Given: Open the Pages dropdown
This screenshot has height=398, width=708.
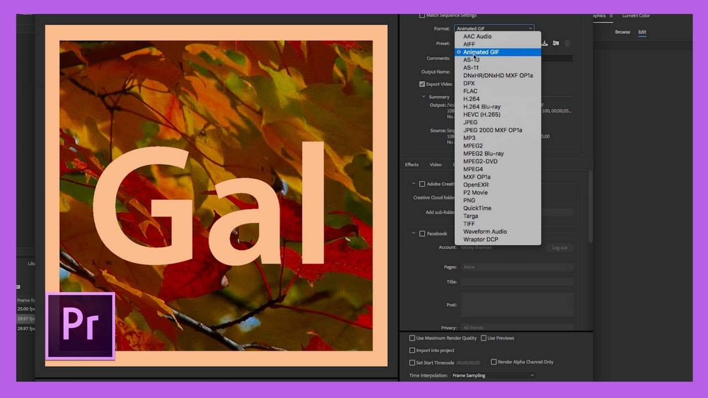Looking at the screenshot, I should [x=517, y=267].
